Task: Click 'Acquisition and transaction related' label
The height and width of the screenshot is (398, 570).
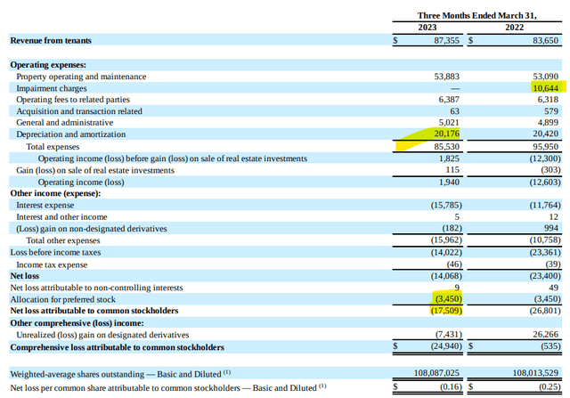Action: click(x=79, y=111)
